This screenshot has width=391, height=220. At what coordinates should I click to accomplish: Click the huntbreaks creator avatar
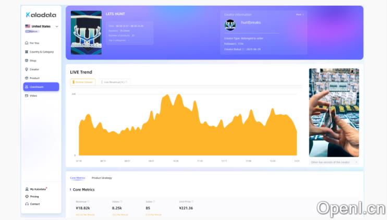pyautogui.click(x=230, y=25)
